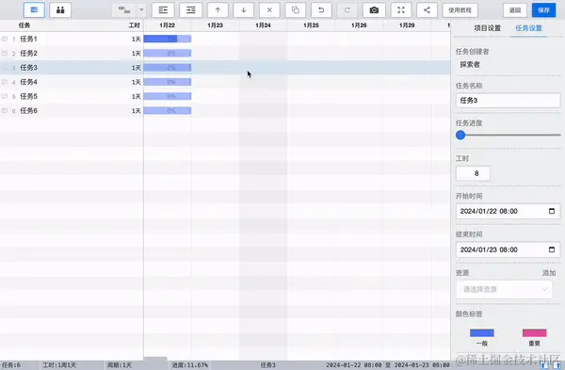This screenshot has height=370, width=565.
Task: Click the 工时 column header
Action: click(x=135, y=25)
